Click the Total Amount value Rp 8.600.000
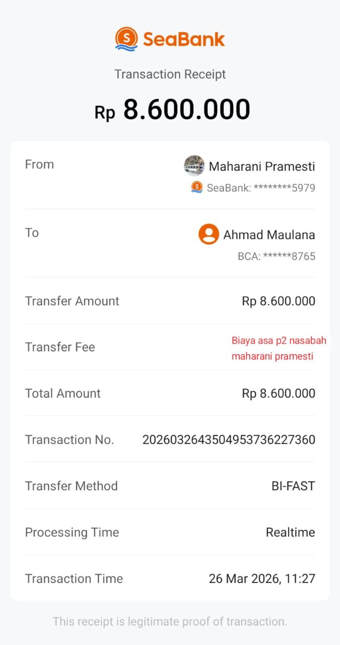The image size is (340, 645). click(x=279, y=394)
